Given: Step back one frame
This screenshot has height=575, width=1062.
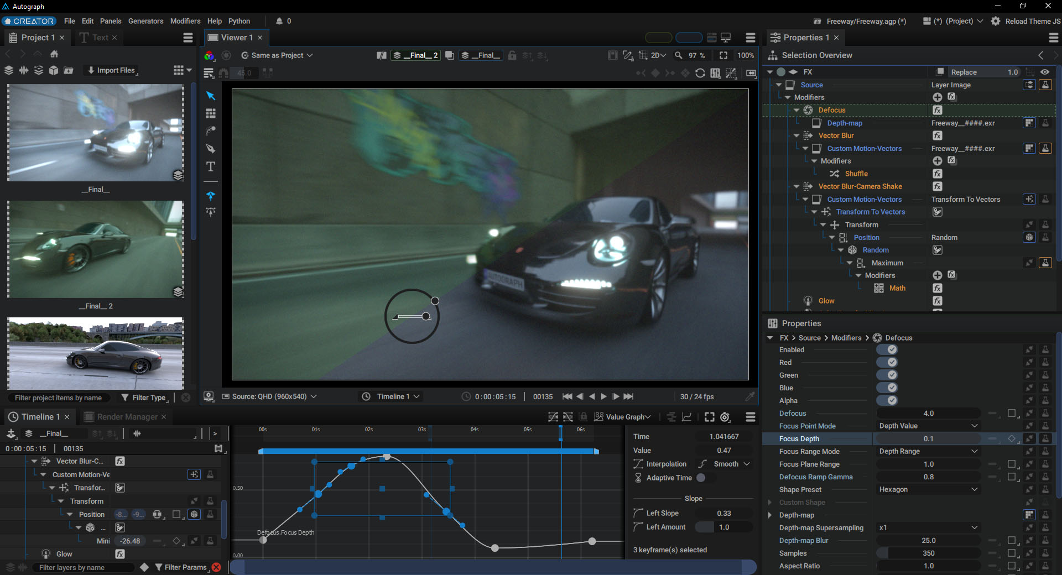Looking at the screenshot, I should [580, 396].
